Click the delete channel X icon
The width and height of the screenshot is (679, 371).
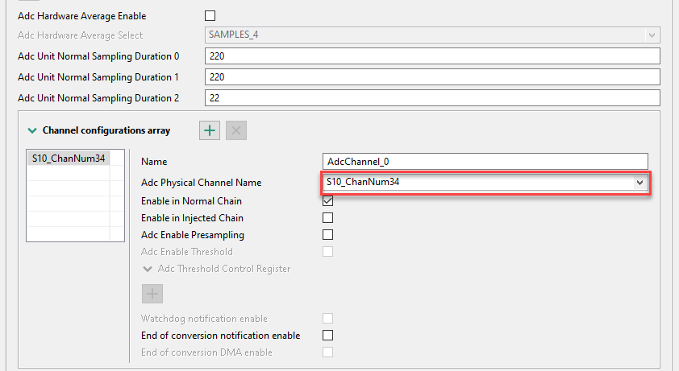pyautogui.click(x=236, y=130)
